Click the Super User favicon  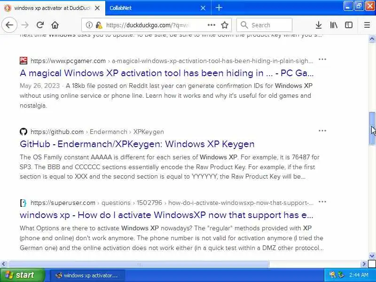tap(23, 203)
